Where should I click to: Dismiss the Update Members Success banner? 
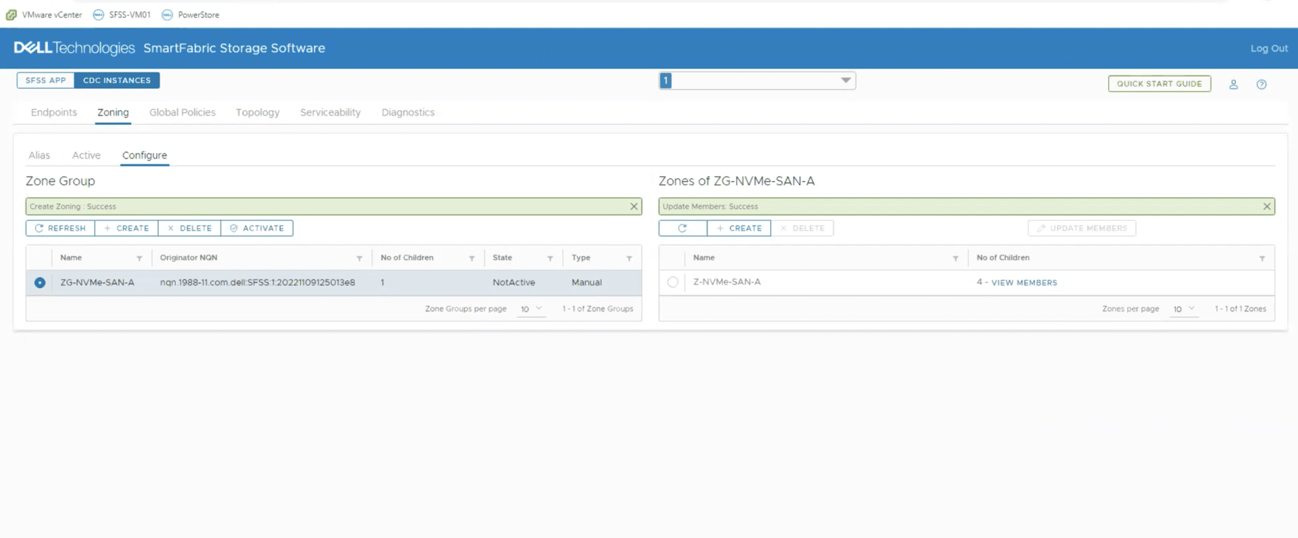click(x=1267, y=207)
